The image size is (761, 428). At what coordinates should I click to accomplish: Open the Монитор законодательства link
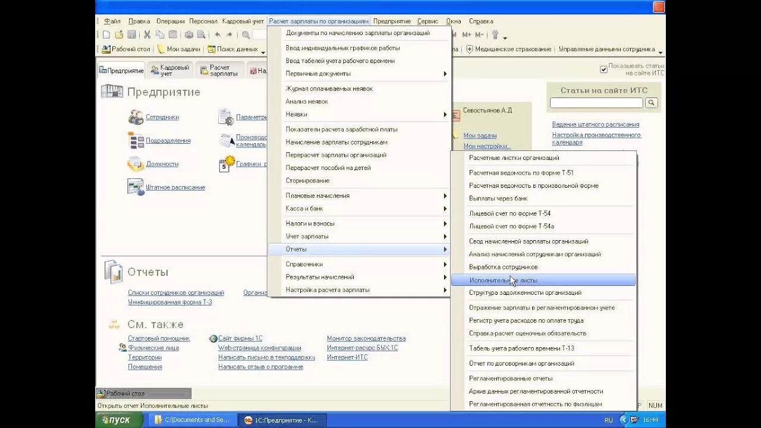click(x=366, y=338)
